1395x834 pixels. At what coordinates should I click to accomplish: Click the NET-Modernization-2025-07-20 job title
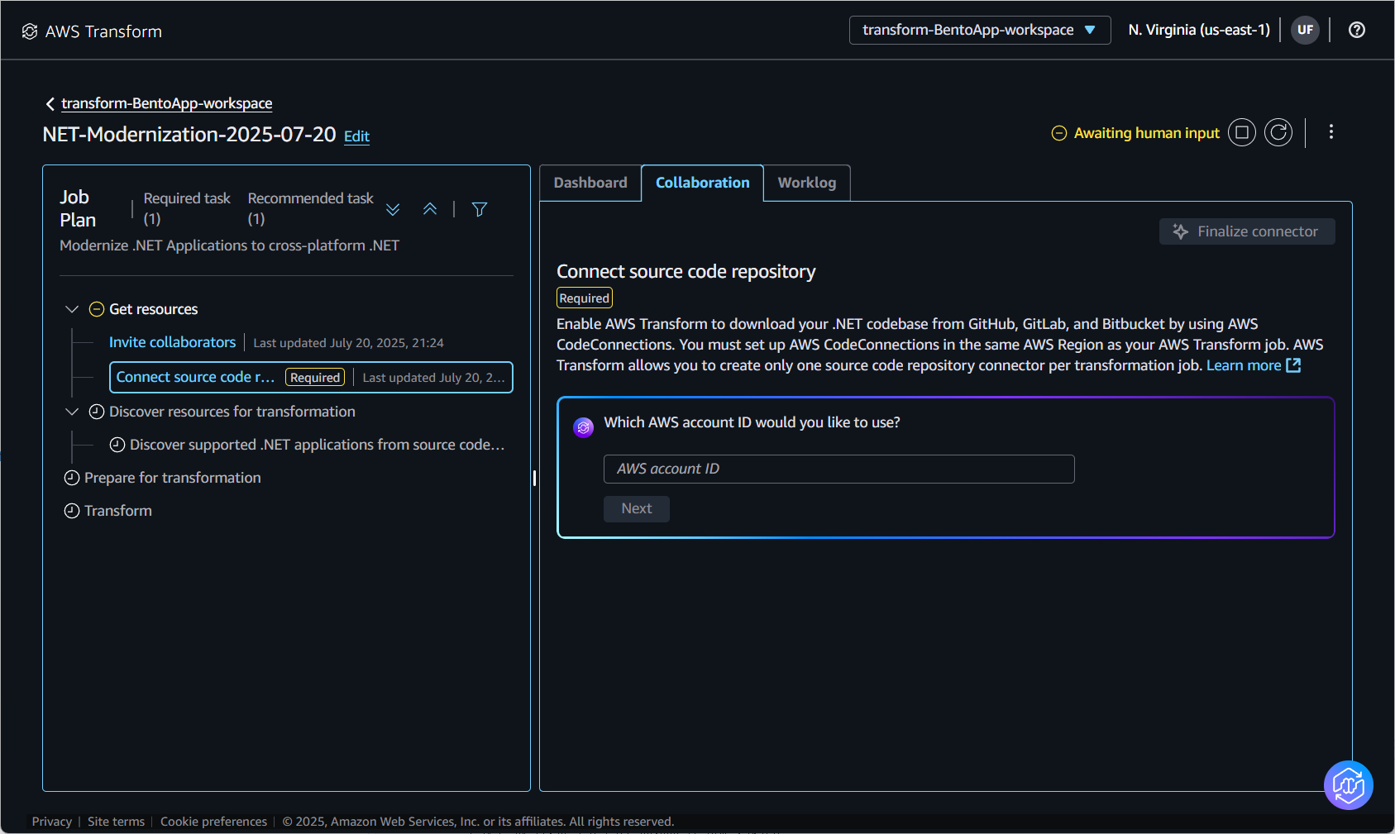189,135
